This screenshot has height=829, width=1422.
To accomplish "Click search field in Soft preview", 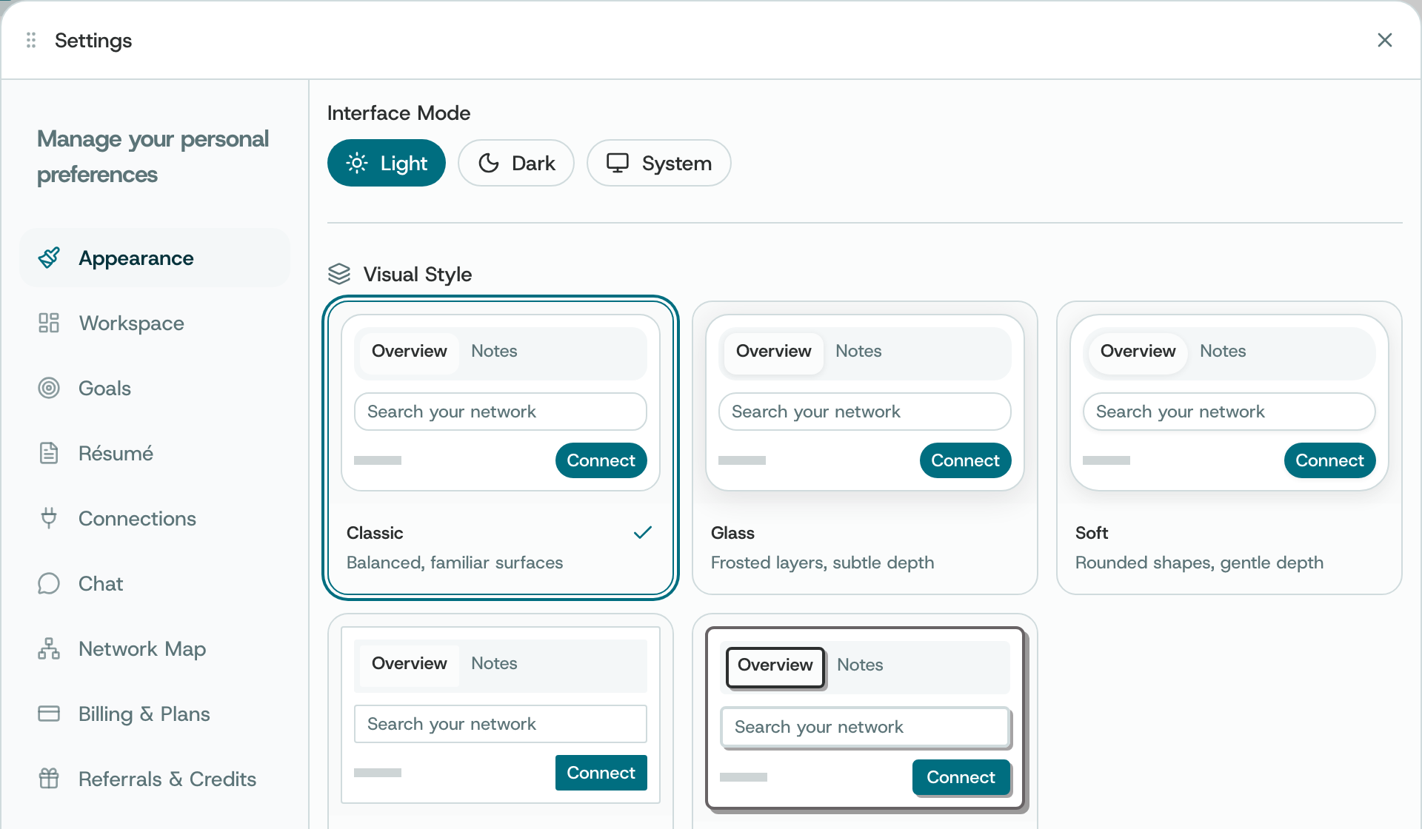I will click(1229, 412).
